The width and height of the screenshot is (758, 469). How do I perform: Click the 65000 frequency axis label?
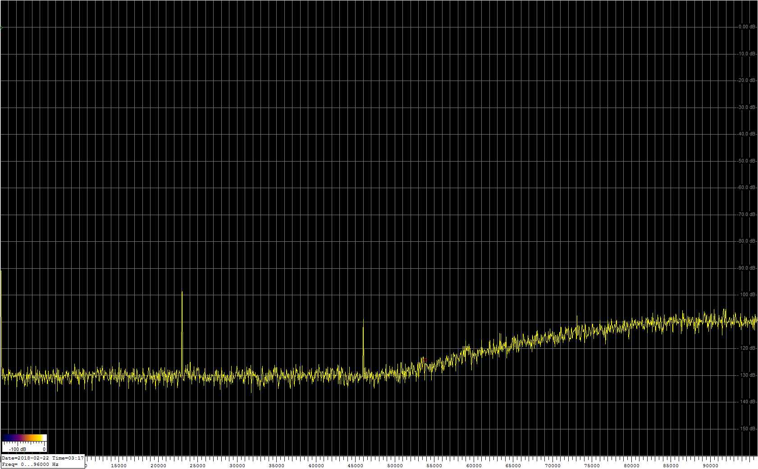(513, 466)
